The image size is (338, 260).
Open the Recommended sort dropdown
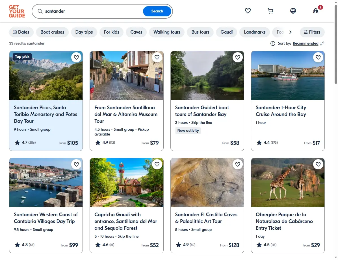click(x=305, y=43)
